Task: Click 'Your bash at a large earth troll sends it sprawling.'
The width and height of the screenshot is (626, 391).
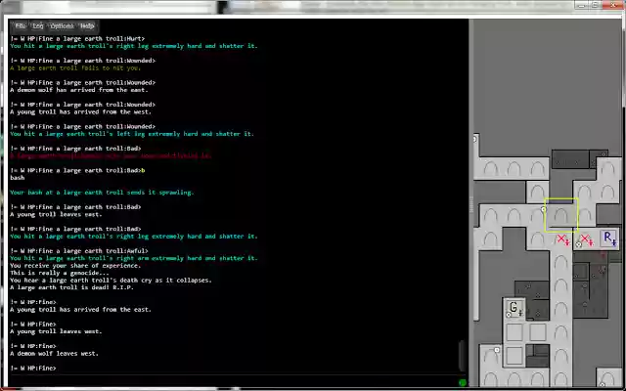Action: [102, 193]
